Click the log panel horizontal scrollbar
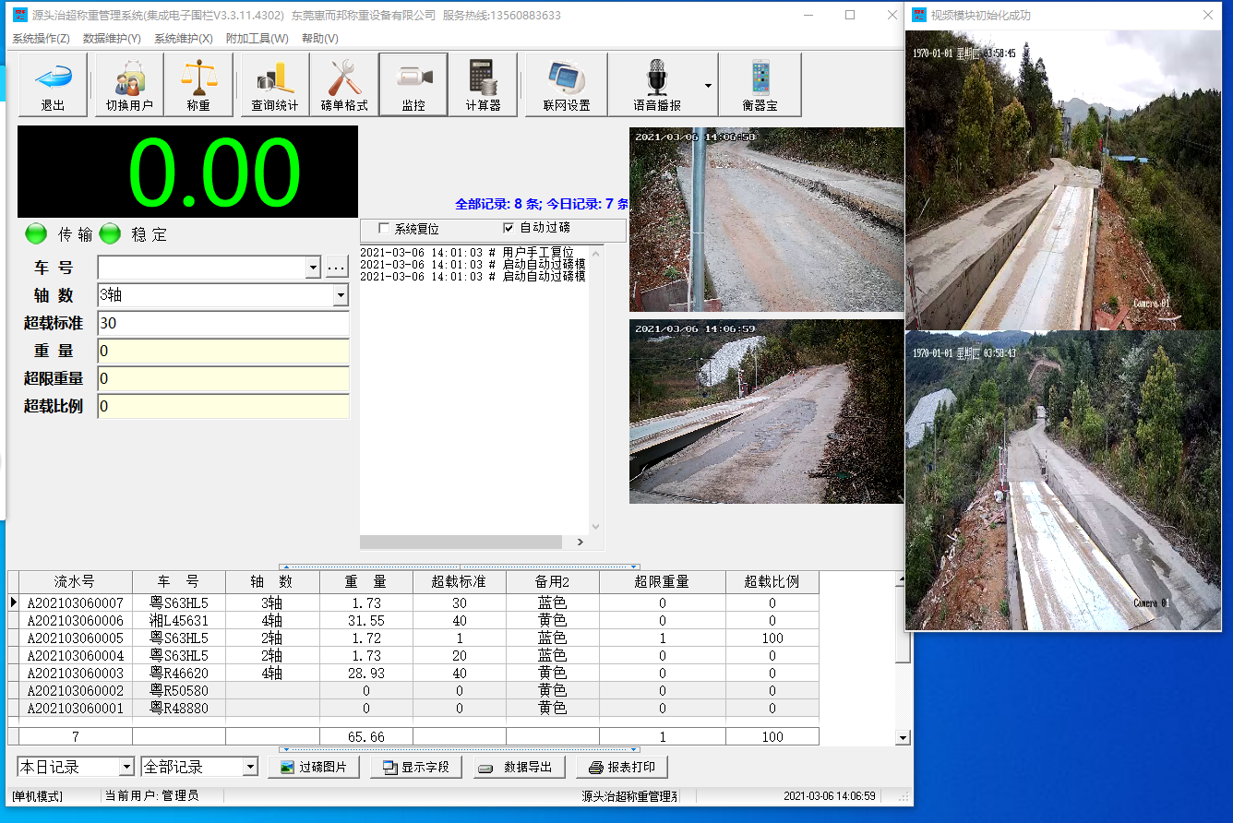The width and height of the screenshot is (1233, 823). click(x=471, y=543)
